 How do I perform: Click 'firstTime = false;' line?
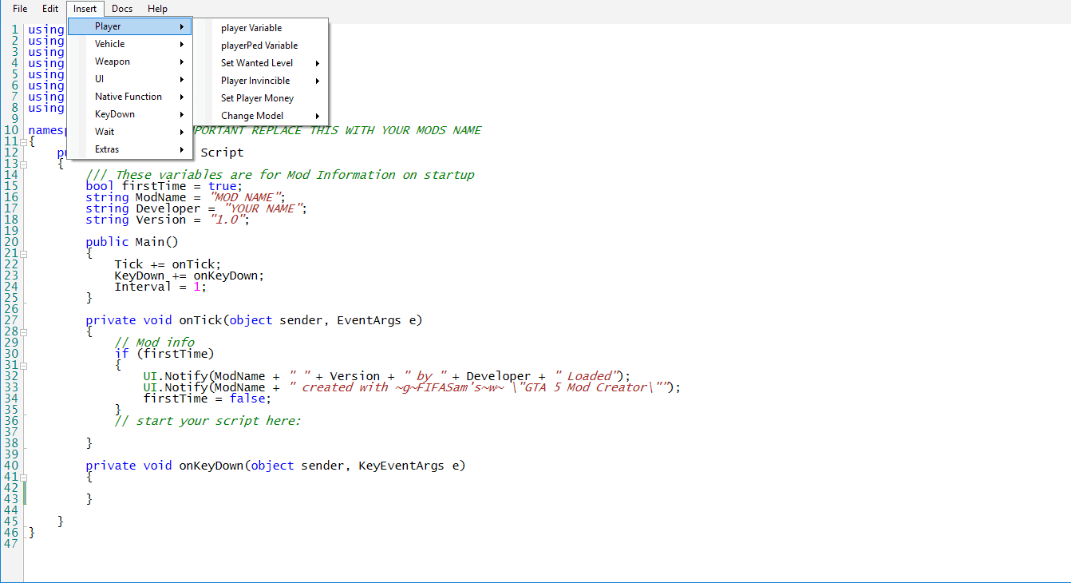point(207,399)
